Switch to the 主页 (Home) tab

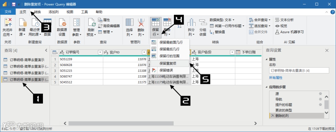pyautogui.click(x=23, y=12)
